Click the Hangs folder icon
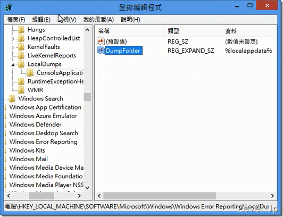Viewport: 283px width, 217px height. tap(21, 30)
